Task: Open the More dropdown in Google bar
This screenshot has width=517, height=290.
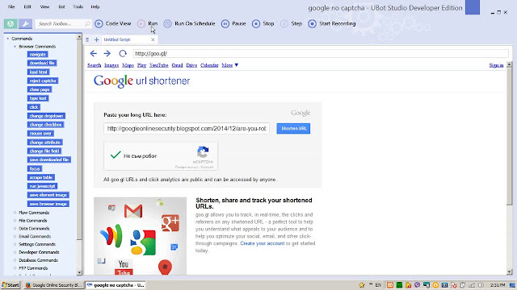Action: [229, 65]
